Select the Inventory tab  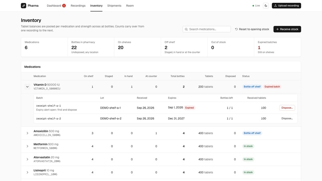coord(96,6)
